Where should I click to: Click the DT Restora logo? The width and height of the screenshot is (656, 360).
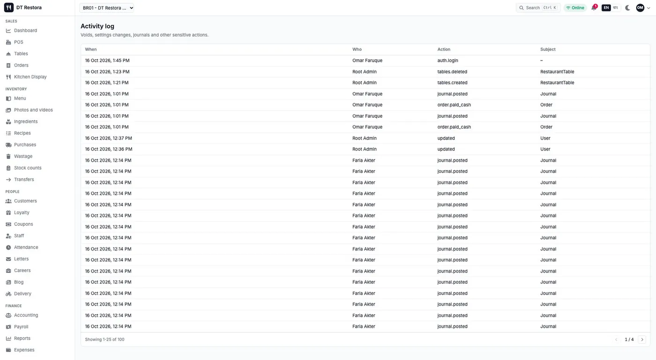tap(23, 7)
